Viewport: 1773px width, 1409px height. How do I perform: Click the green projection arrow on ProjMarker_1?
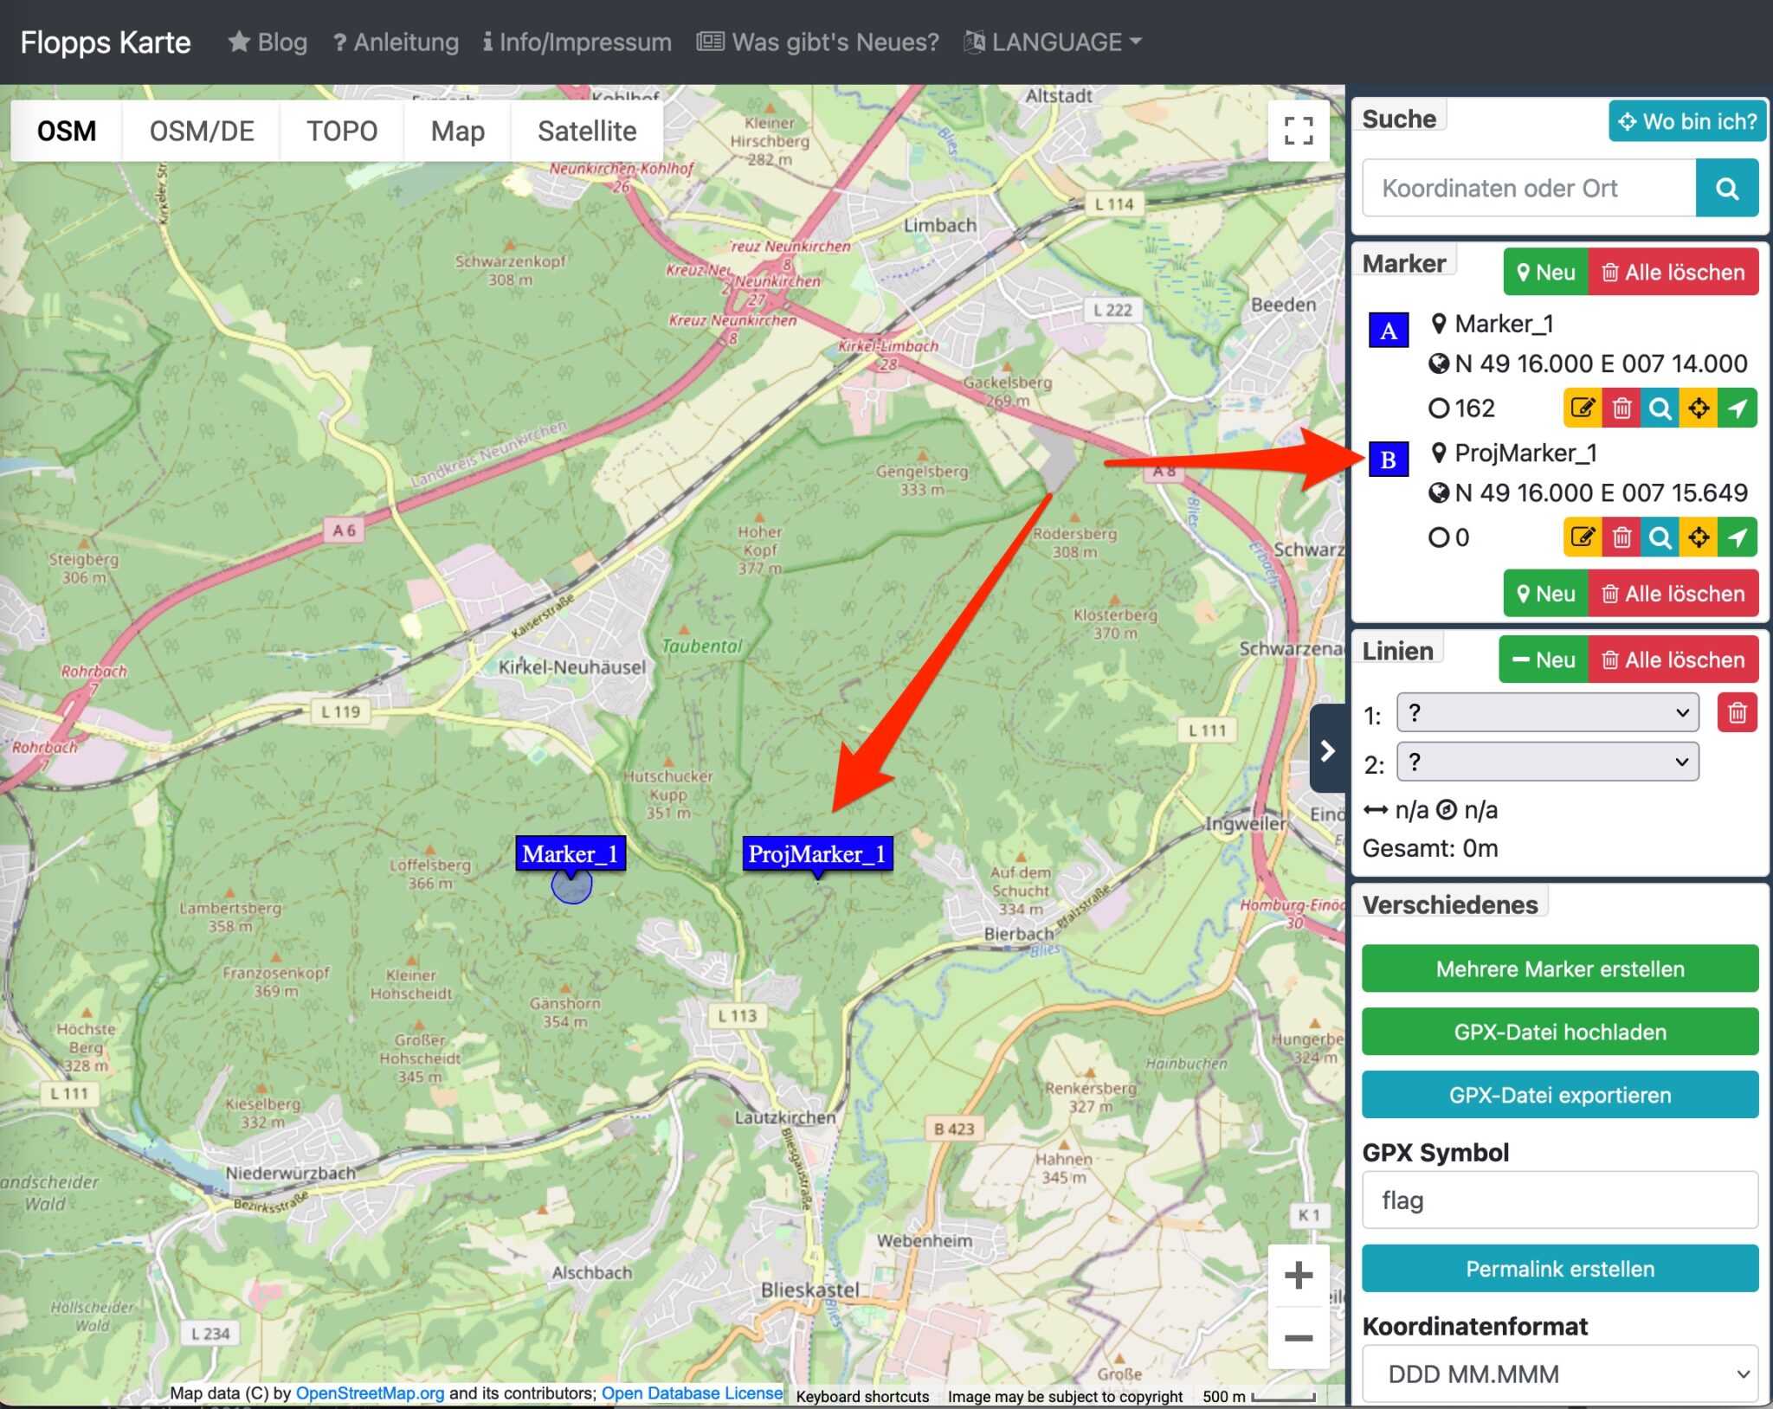1738,537
